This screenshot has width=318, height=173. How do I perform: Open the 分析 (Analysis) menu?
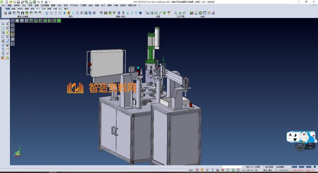click(x=59, y=6)
